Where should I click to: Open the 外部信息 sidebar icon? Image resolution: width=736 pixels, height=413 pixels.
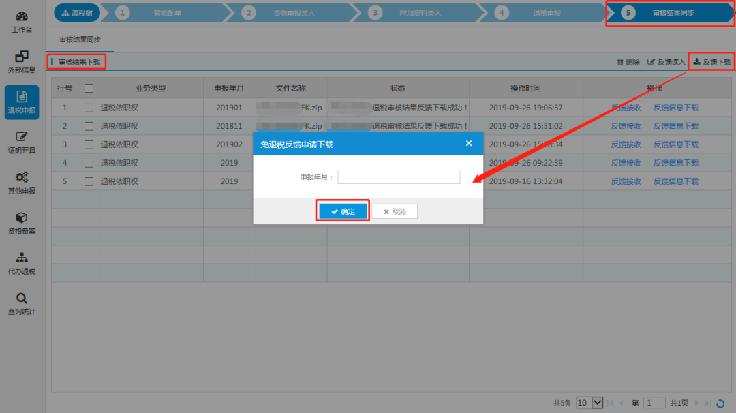(22, 62)
